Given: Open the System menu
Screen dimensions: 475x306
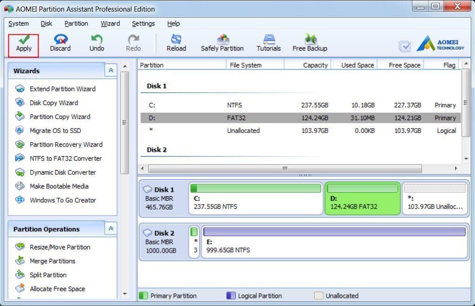Looking at the screenshot, I should pos(19,24).
